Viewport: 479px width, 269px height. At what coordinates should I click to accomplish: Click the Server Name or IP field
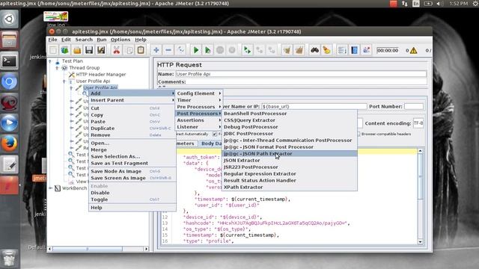[314, 106]
